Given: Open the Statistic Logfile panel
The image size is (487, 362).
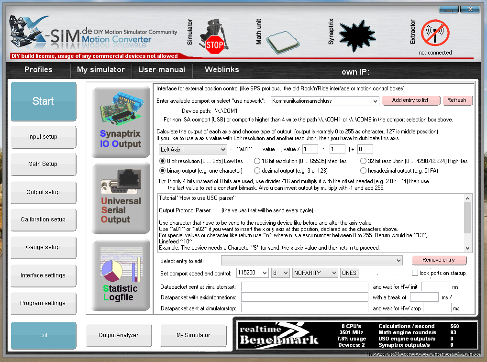Looking at the screenshot, I should tap(121, 275).
